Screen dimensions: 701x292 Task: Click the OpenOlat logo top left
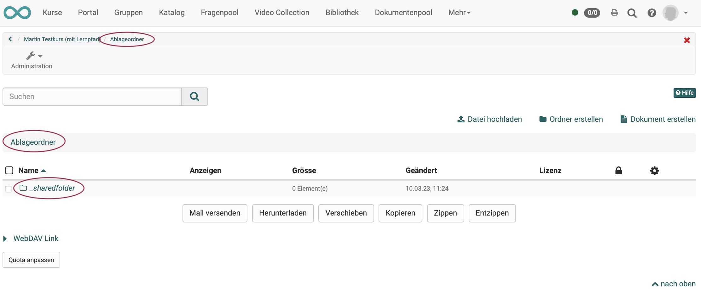17,13
